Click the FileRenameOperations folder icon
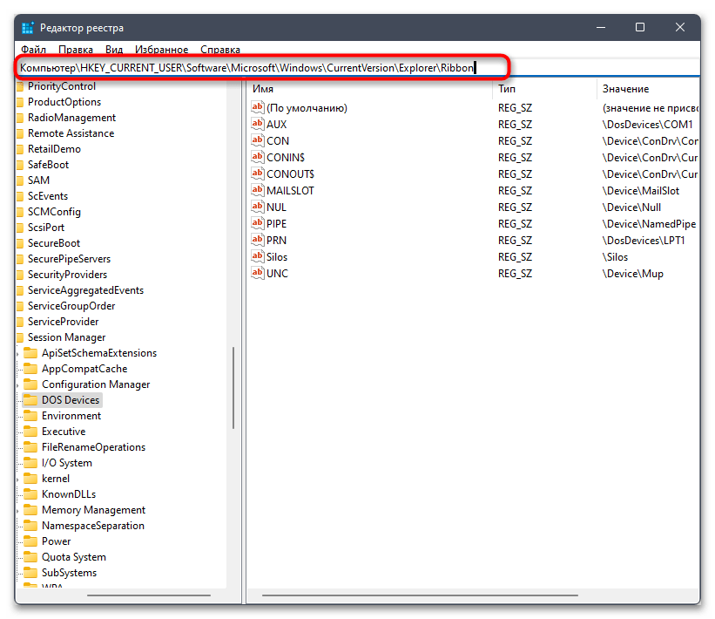 pos(30,447)
